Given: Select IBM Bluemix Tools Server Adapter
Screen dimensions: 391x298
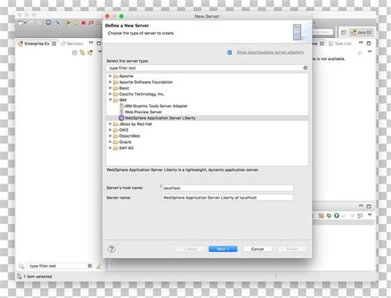Looking at the screenshot, I should pos(156,106).
